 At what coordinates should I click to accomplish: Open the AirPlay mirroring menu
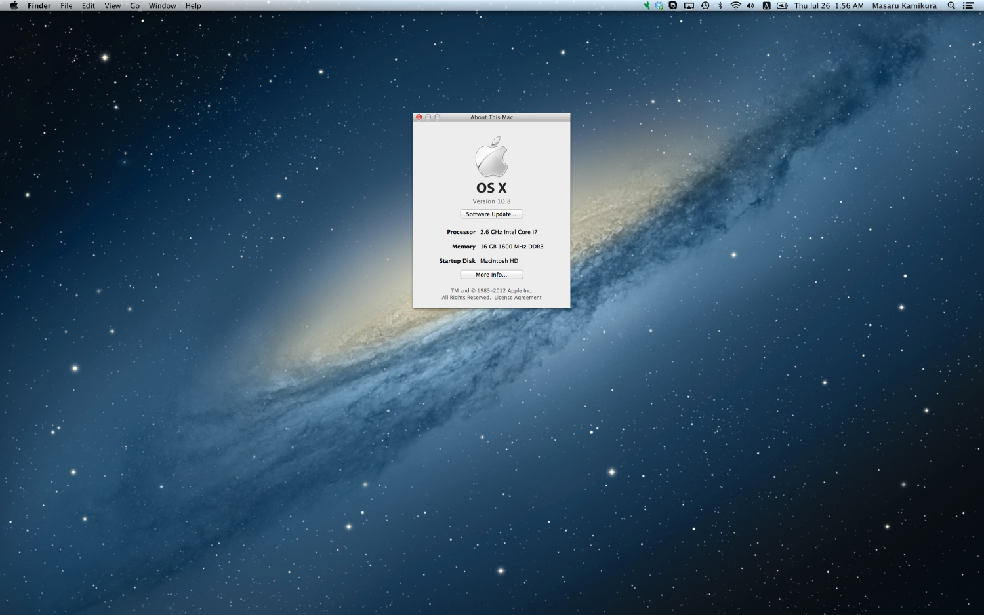(x=687, y=5)
